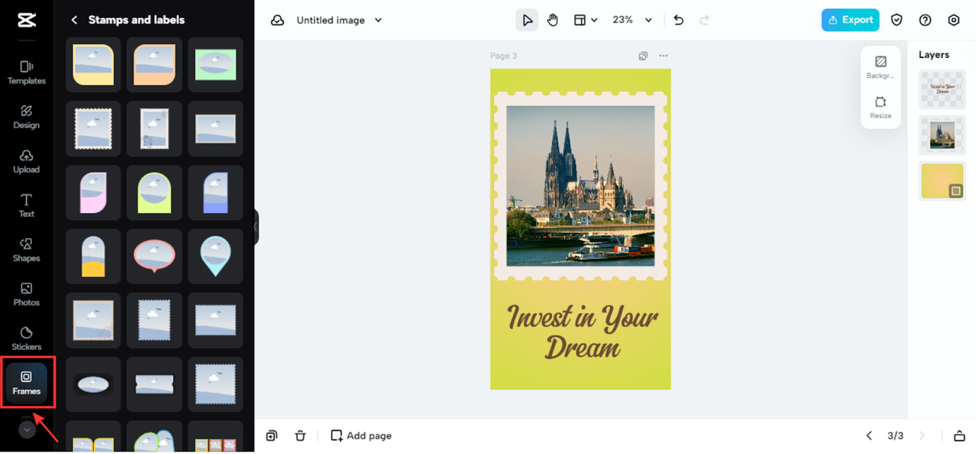Open the Stickers sidebar panel

(x=26, y=338)
